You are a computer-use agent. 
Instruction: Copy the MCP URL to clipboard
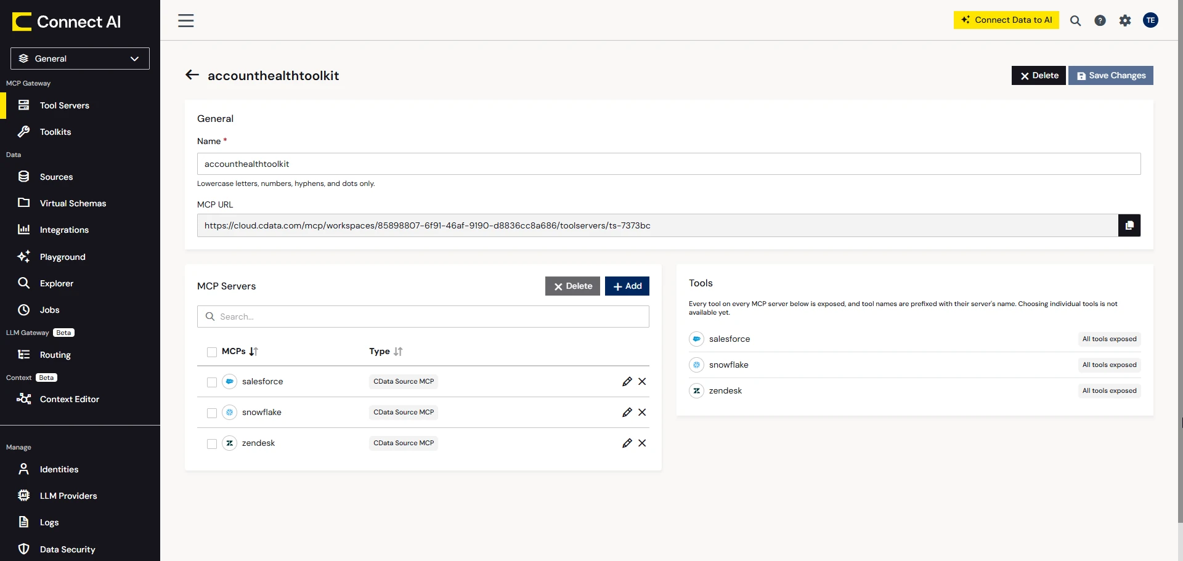pos(1129,225)
